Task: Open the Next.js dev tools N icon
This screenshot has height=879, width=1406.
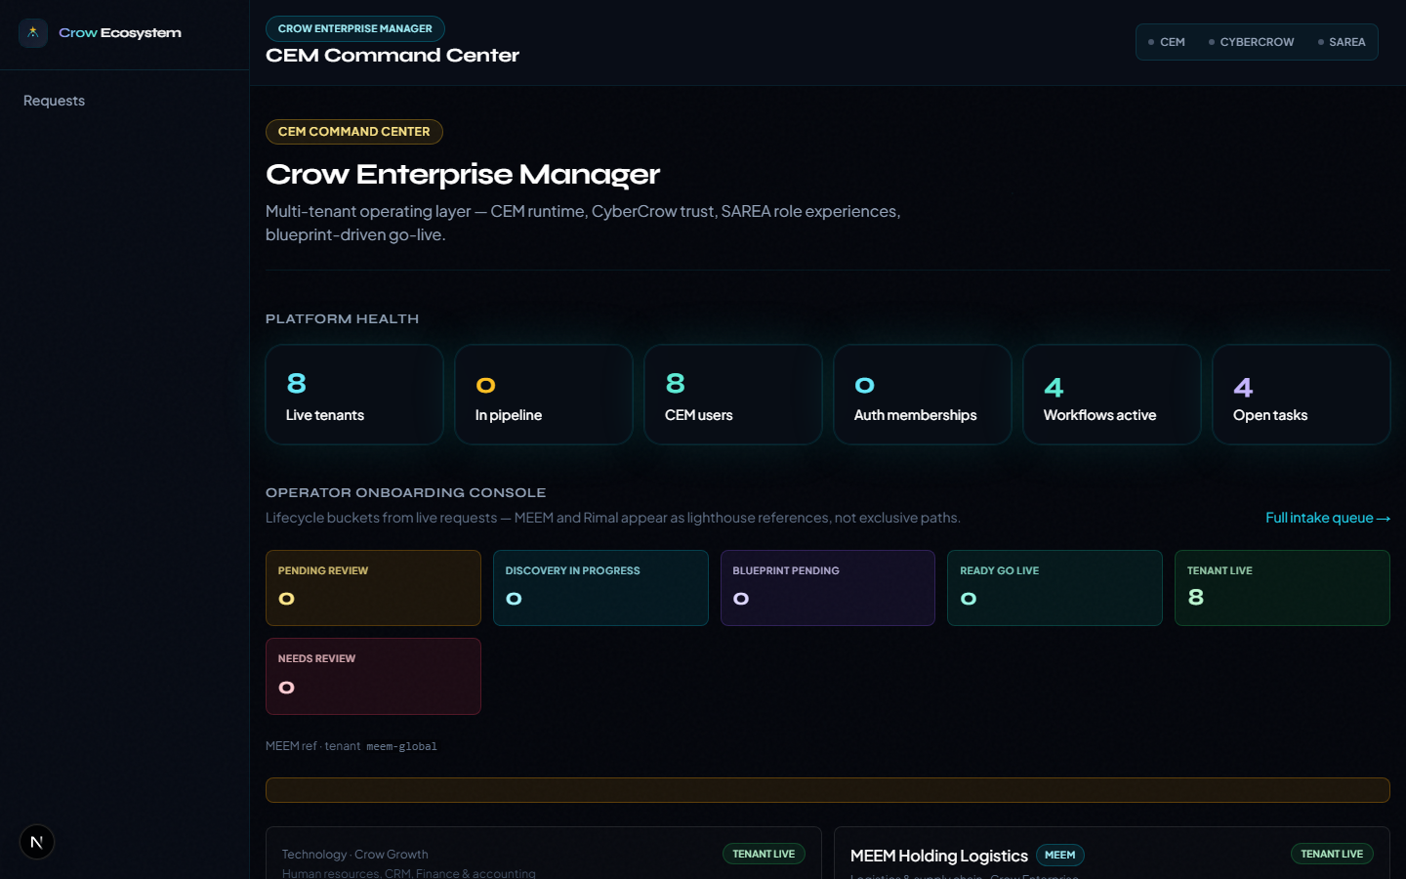Action: 37,842
